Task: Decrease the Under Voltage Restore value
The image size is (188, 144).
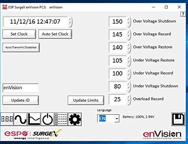Action: [129, 63]
